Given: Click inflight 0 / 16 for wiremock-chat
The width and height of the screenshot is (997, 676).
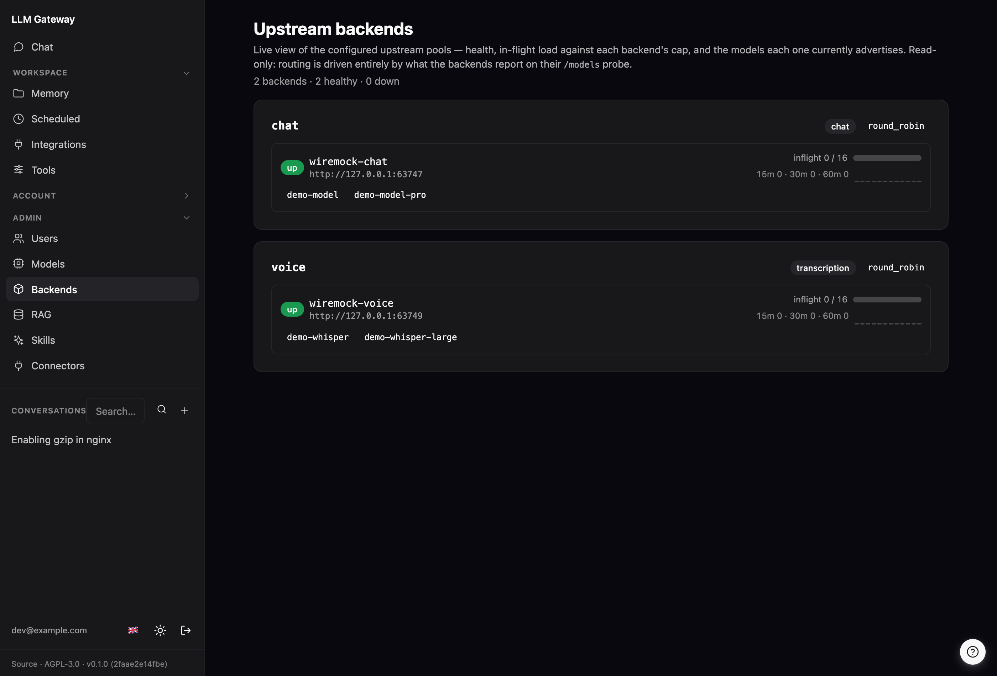Looking at the screenshot, I should point(820,158).
